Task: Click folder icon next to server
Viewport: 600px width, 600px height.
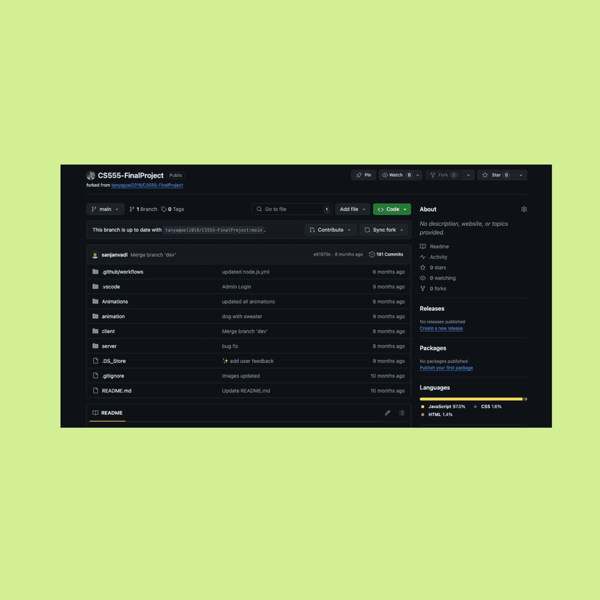Action: 95,346
